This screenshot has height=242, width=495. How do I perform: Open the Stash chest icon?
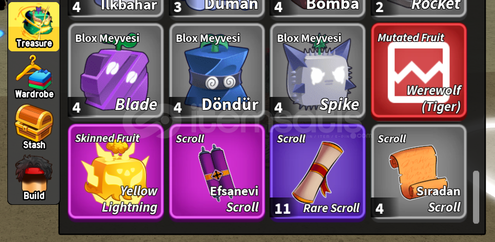tap(34, 127)
